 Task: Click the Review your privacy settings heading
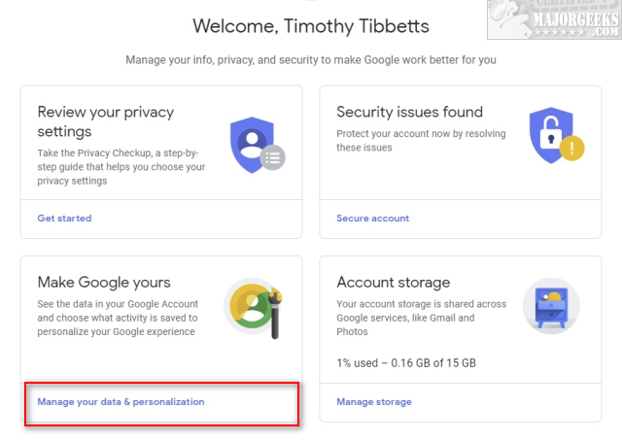[106, 121]
